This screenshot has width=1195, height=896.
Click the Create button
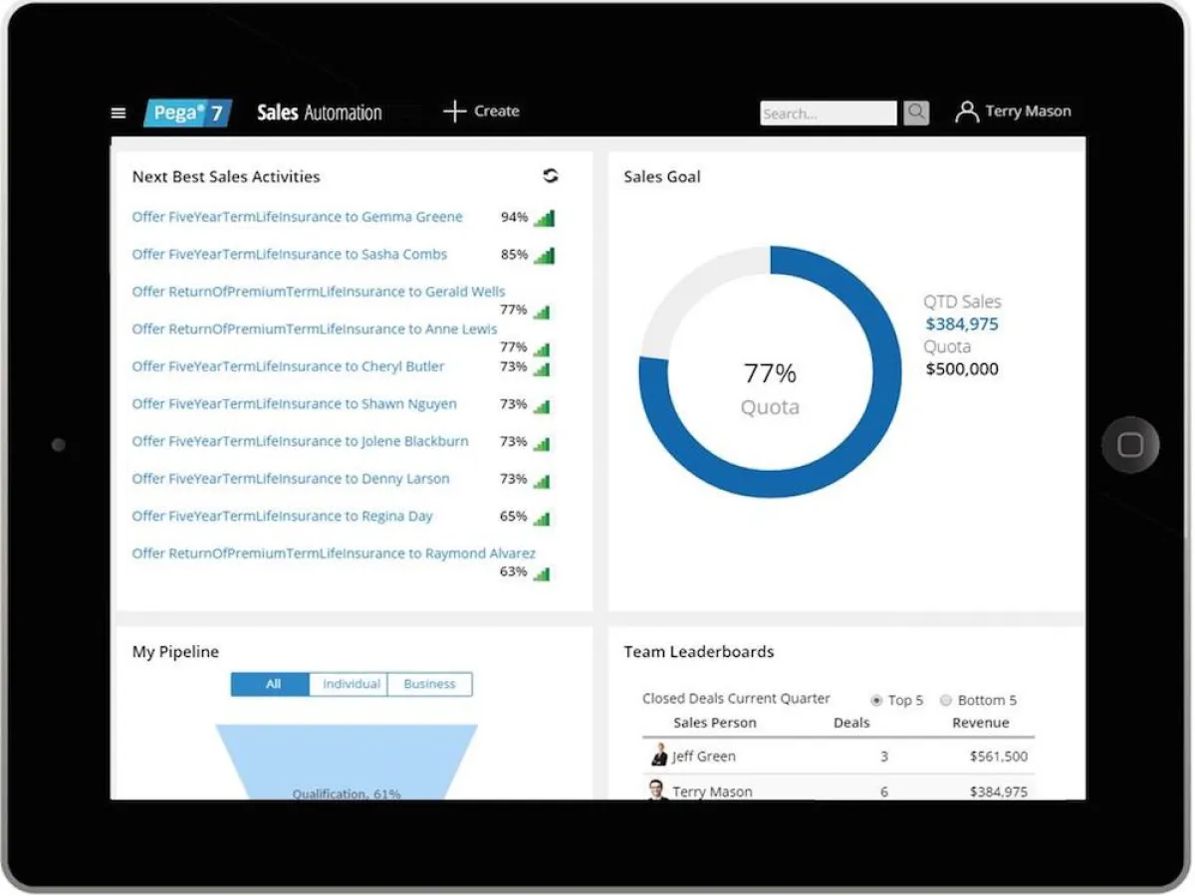(x=481, y=111)
